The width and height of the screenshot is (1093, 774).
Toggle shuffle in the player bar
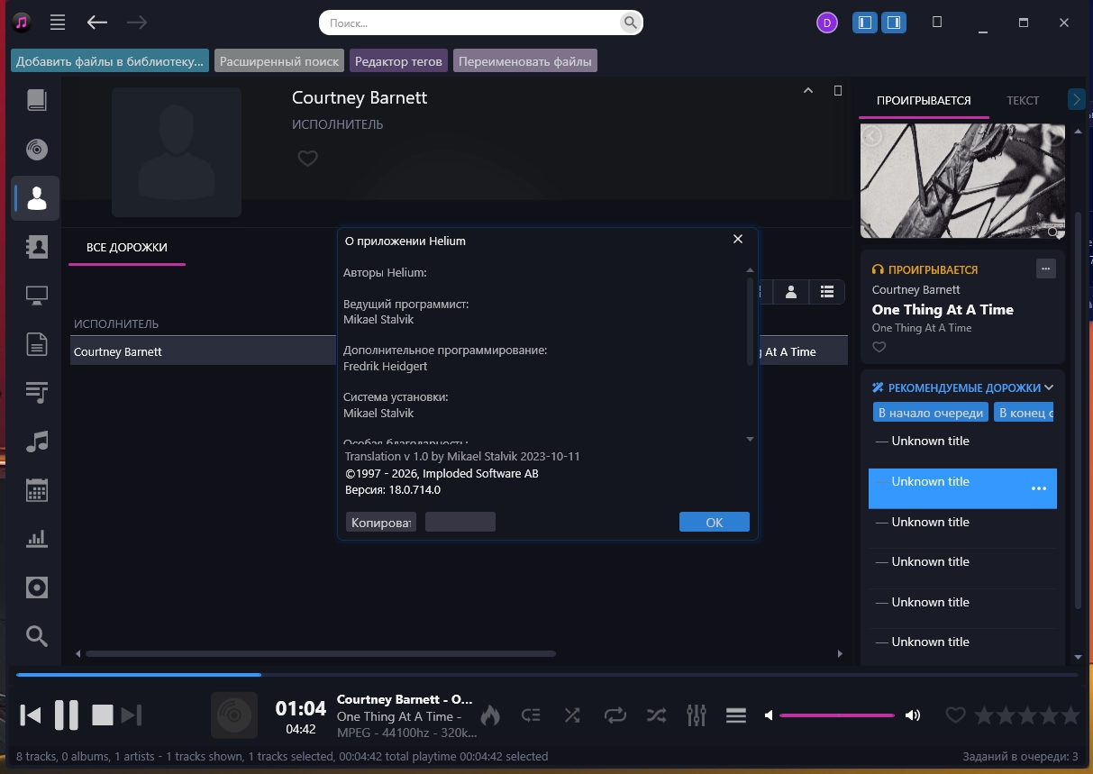(x=572, y=715)
